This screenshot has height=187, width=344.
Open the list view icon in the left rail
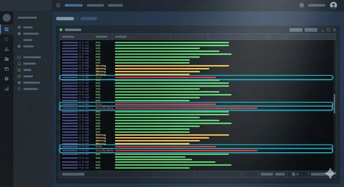(6, 39)
